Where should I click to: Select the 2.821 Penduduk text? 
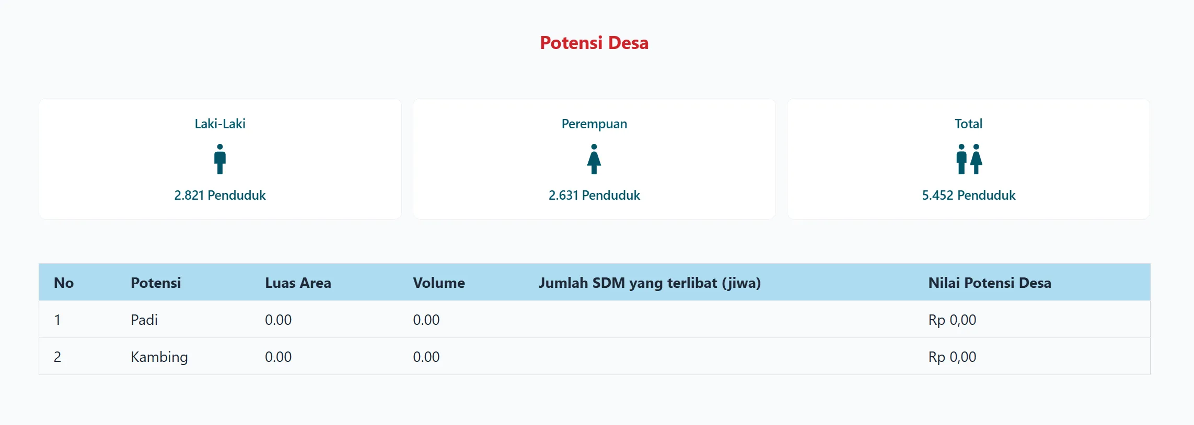tap(220, 196)
